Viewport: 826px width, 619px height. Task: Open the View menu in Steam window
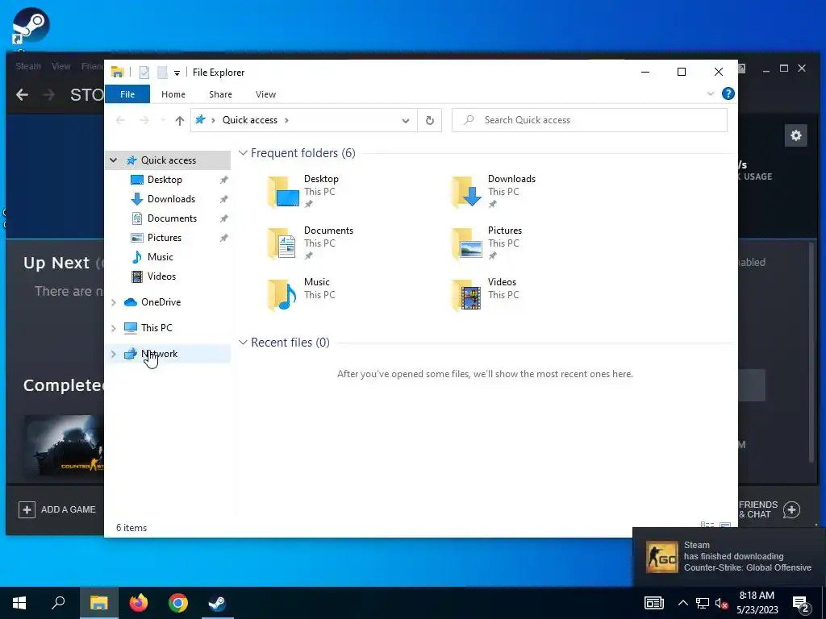61,66
